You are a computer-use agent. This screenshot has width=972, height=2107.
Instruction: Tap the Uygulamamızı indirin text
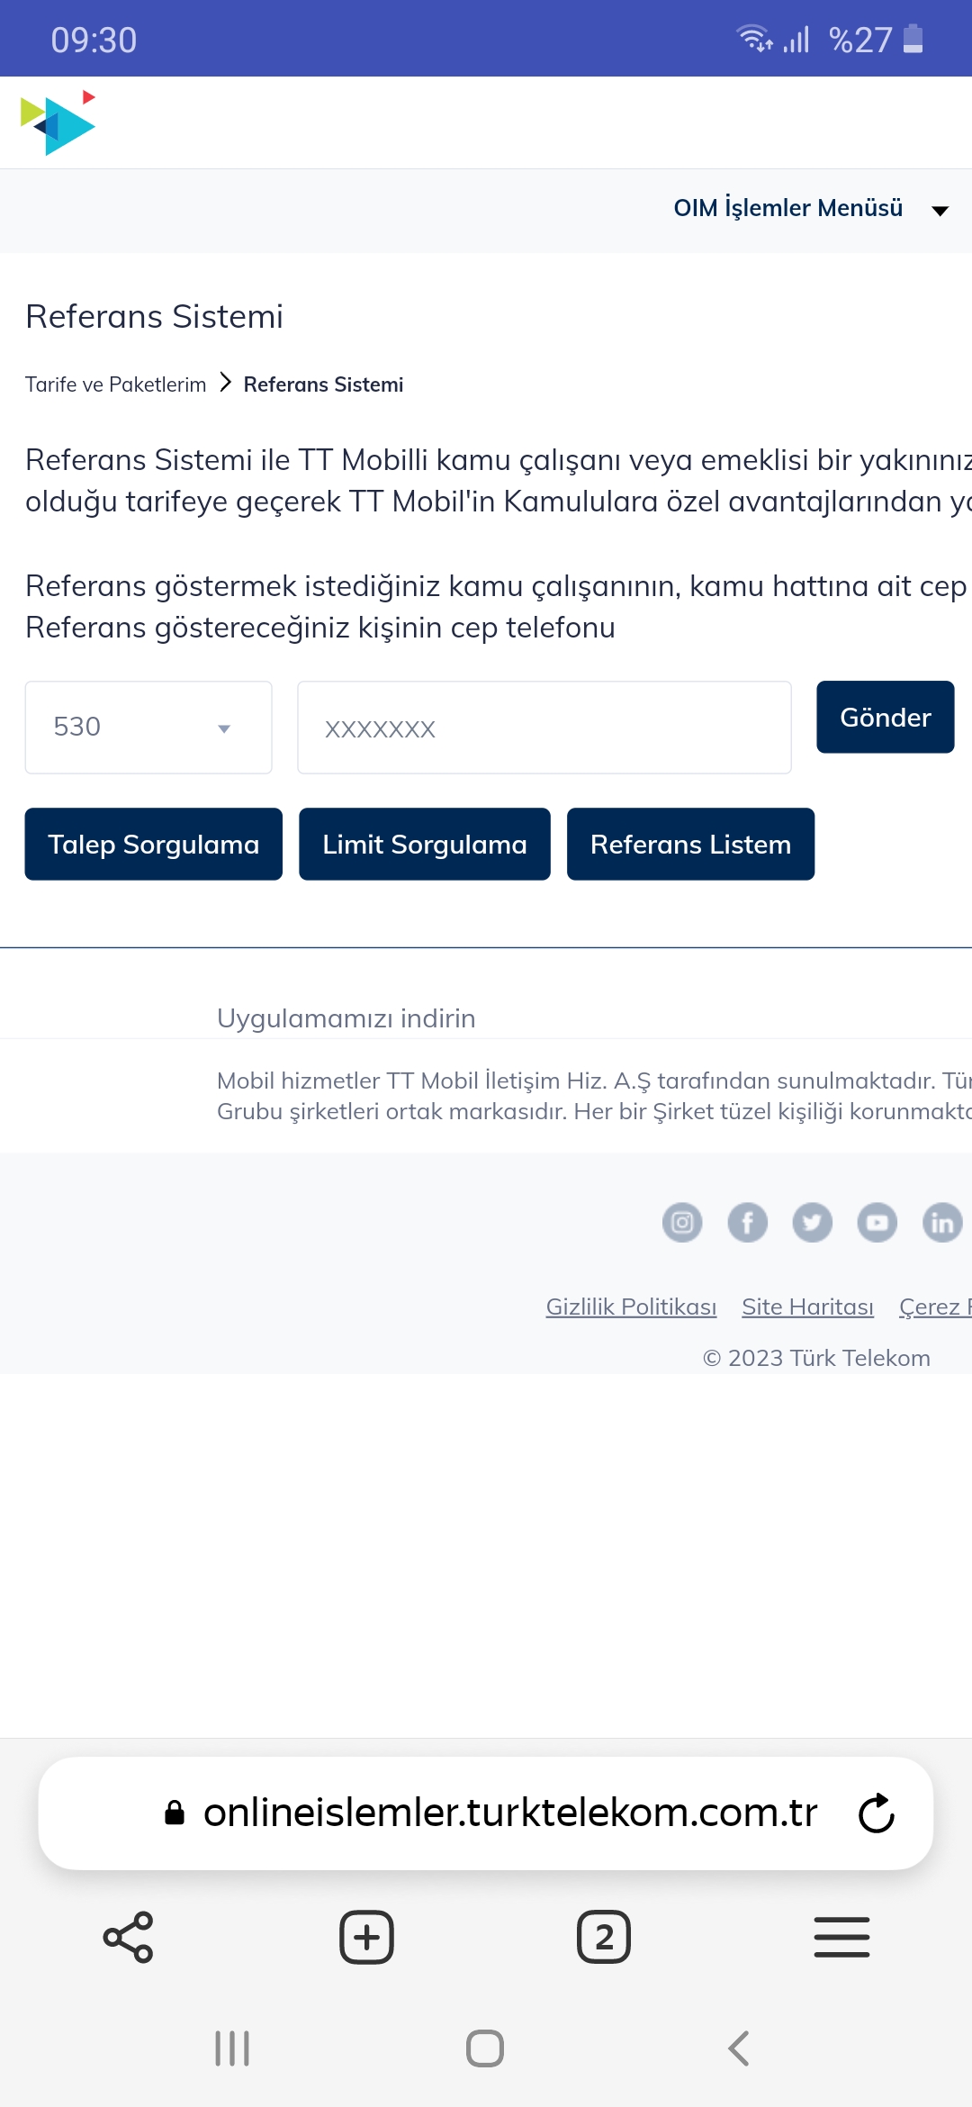tap(346, 1018)
